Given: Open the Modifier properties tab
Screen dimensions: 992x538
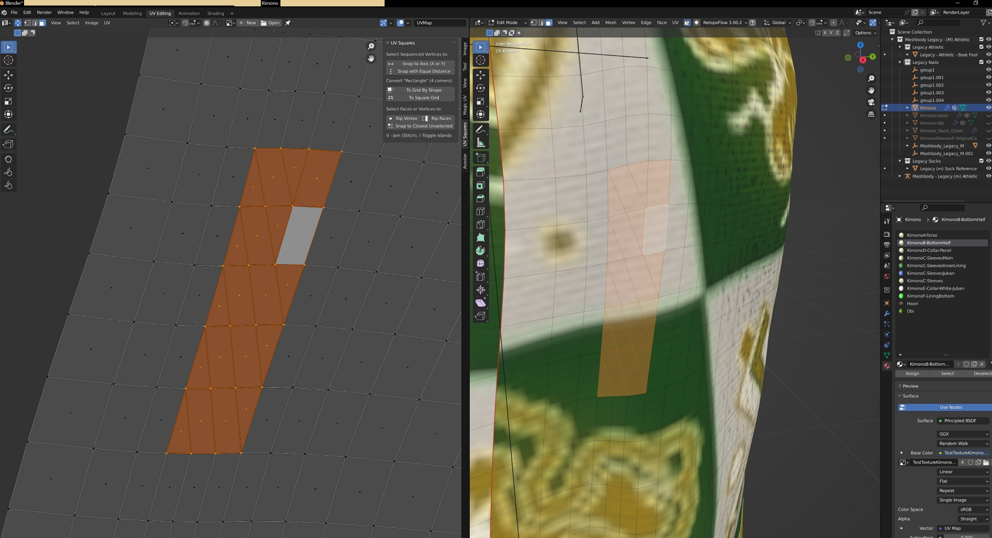Looking at the screenshot, I should point(886,314).
